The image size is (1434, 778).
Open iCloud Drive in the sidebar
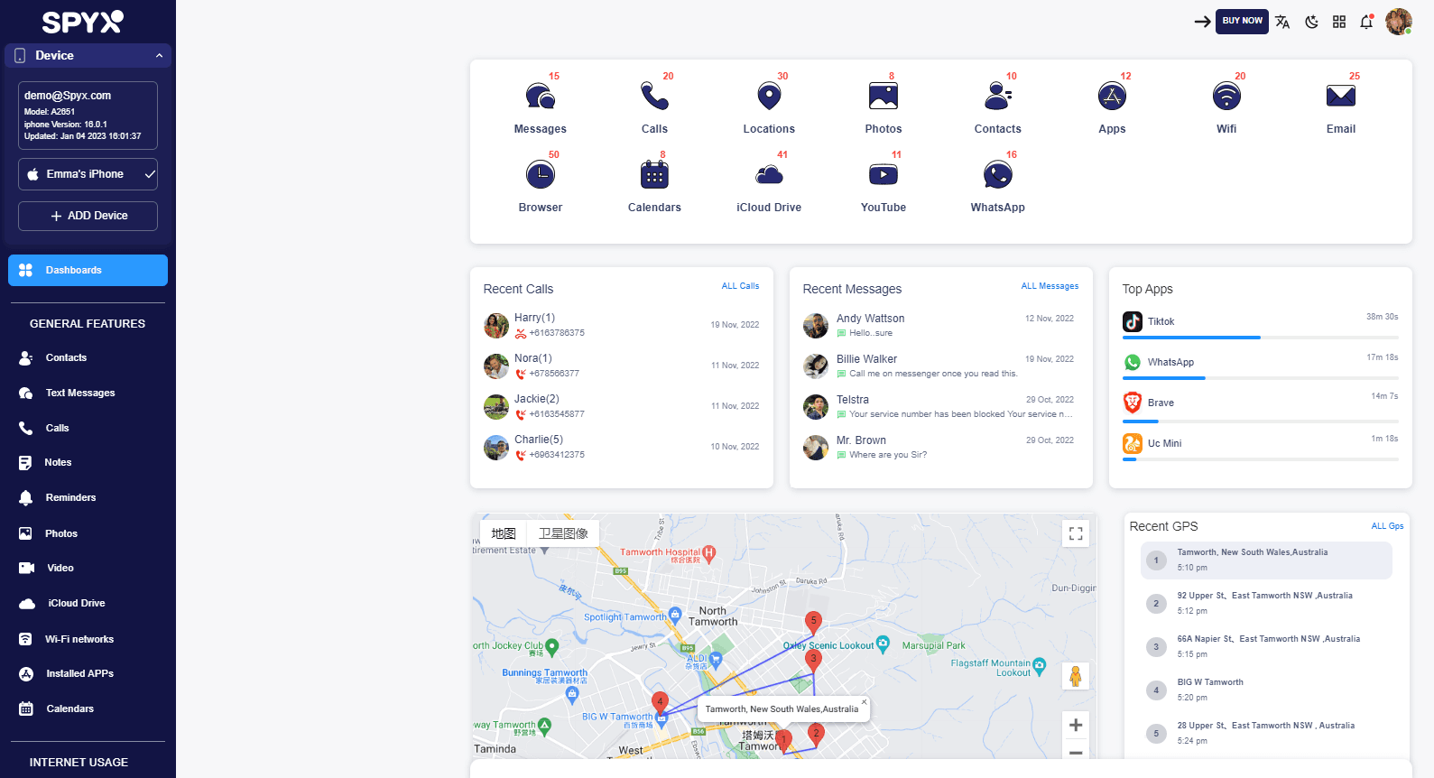pyautogui.click(x=62, y=603)
